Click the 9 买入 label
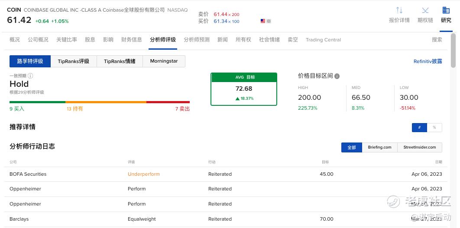Image resolution: width=460 pixels, height=228 pixels. point(17,109)
